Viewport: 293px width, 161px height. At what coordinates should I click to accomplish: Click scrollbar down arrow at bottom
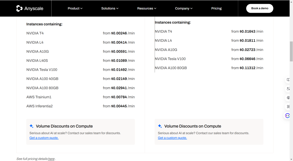(x=291, y=159)
